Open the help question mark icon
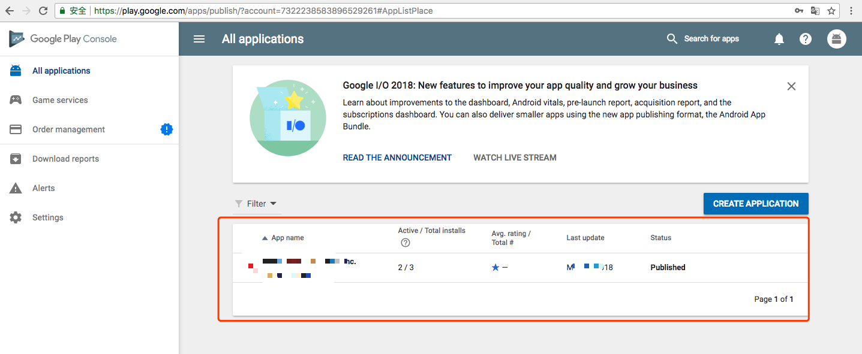The width and height of the screenshot is (862, 354). point(806,39)
